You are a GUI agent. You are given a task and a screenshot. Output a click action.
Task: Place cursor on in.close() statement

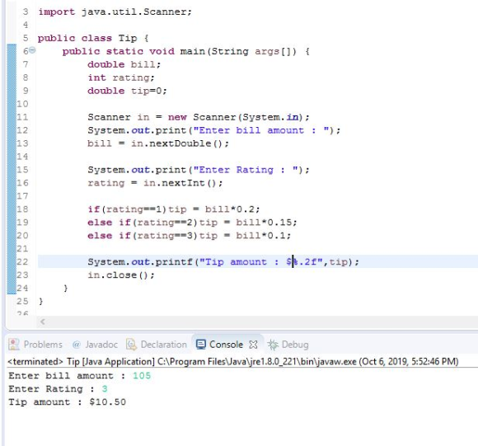tap(121, 275)
